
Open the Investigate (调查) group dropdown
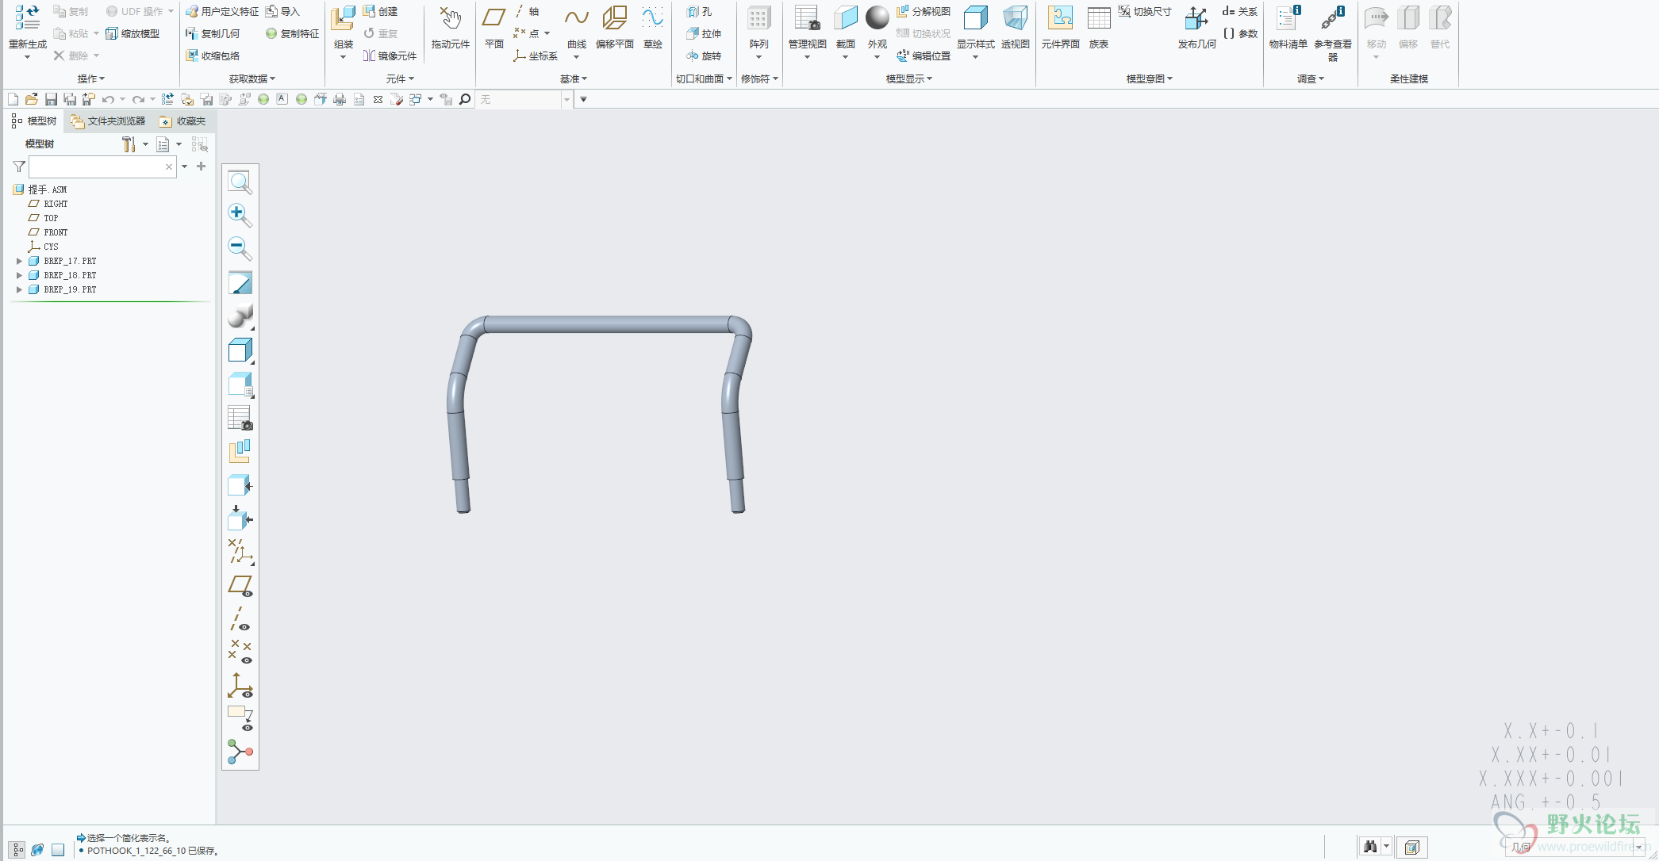(1311, 78)
